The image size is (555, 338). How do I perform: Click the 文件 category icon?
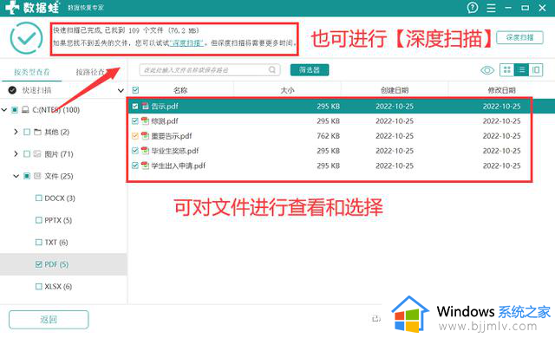coord(37,176)
